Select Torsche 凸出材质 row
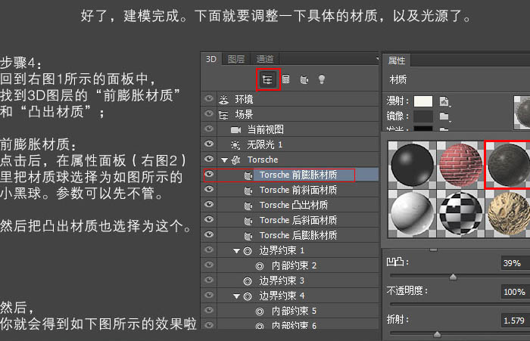The width and height of the screenshot is (530, 341). tap(291, 205)
